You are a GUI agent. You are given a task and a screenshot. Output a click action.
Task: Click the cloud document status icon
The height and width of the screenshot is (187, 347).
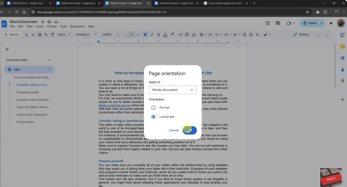pos(56,22)
